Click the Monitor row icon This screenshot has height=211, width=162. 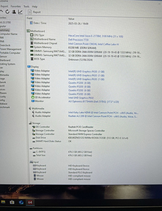click(x=33, y=101)
